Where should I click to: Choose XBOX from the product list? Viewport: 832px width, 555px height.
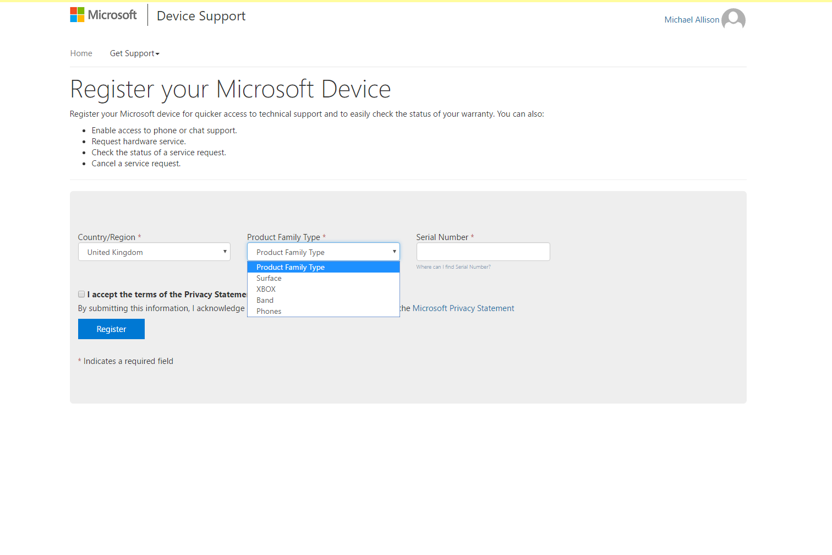324,289
